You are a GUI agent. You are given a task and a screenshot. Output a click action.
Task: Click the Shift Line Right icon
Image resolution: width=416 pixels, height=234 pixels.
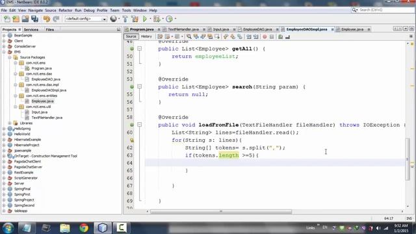pos(255,36)
